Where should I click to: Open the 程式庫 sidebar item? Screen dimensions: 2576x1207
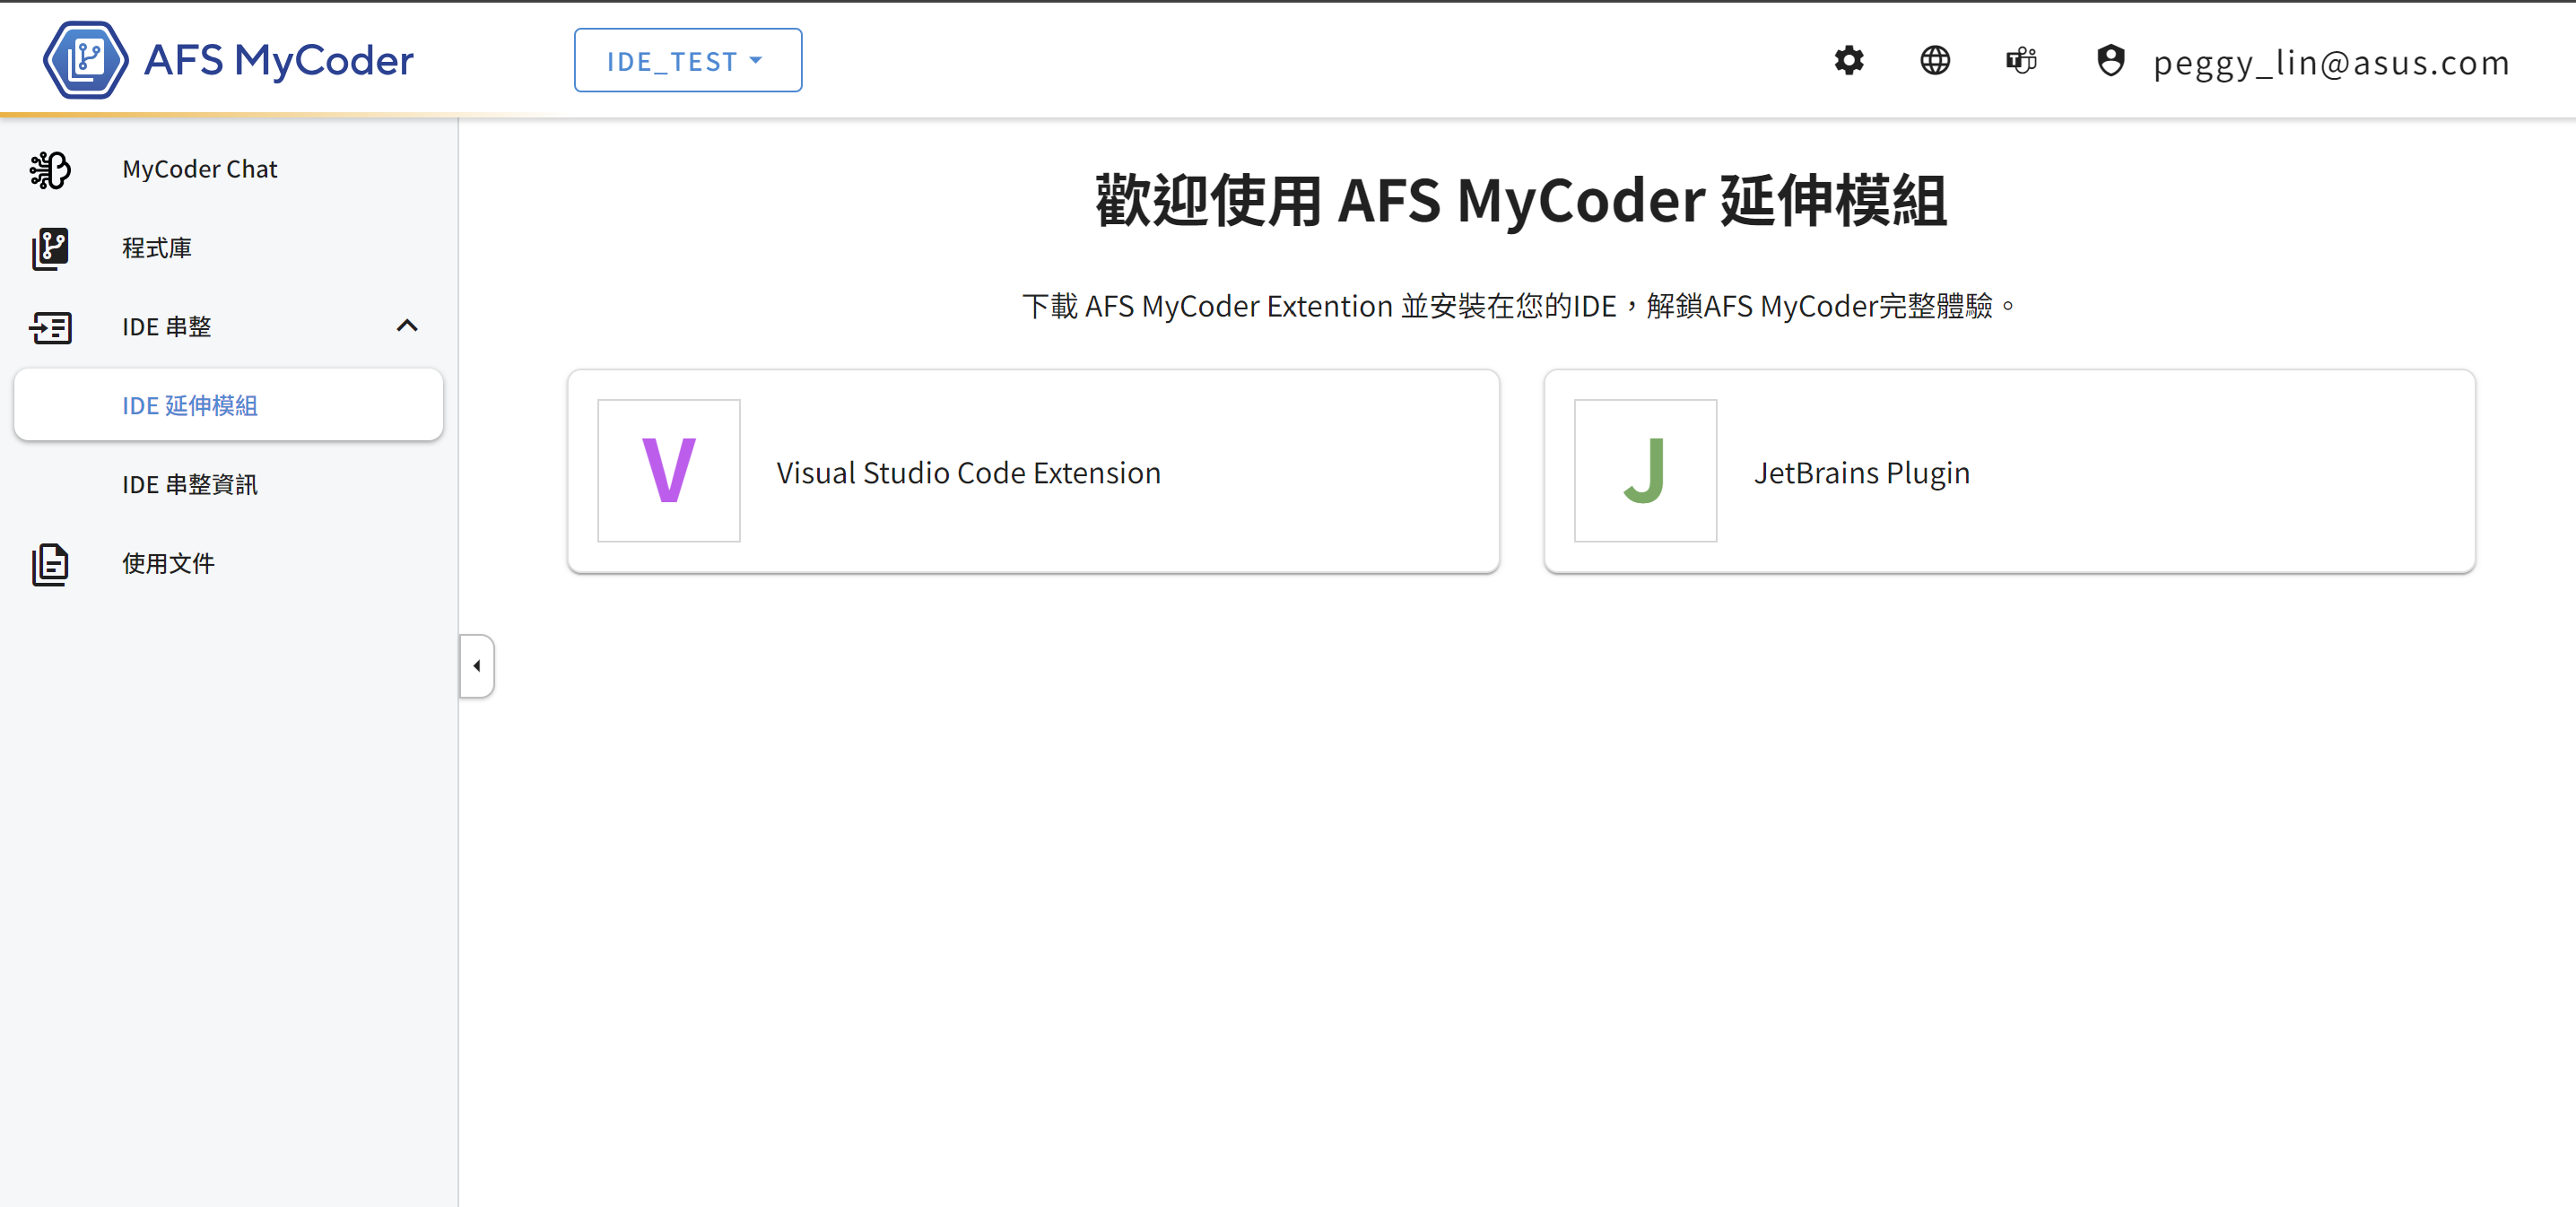pyautogui.click(x=157, y=248)
